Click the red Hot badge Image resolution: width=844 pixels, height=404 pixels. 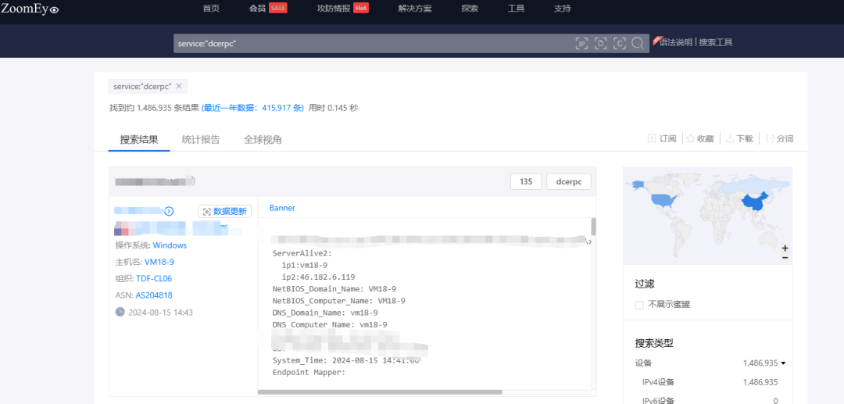coord(360,9)
